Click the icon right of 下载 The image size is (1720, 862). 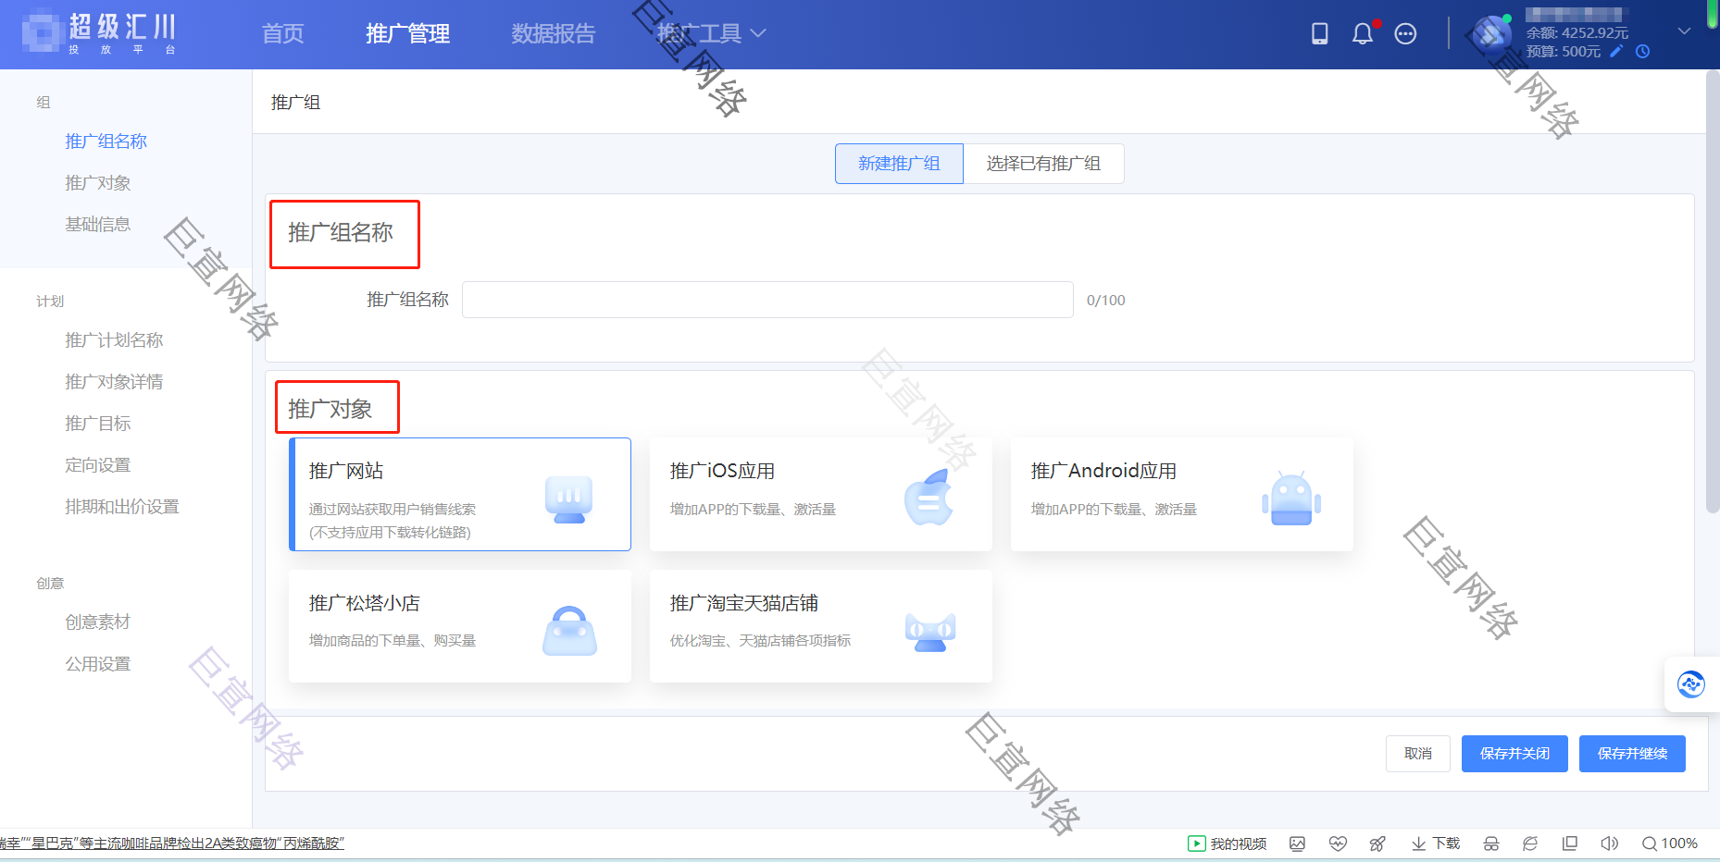1491,844
